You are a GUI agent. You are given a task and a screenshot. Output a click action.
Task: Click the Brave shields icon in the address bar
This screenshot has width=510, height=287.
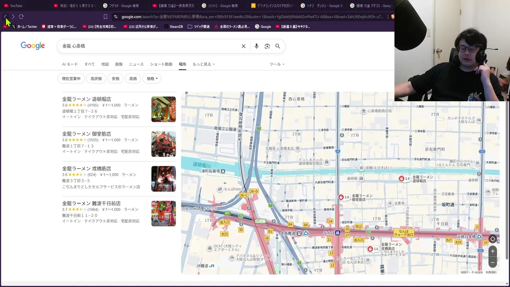point(392,17)
